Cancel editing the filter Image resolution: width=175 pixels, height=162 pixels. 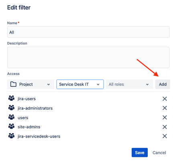click(159, 153)
